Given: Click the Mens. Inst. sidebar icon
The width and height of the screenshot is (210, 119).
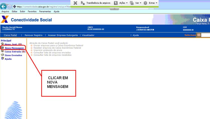Looking at the screenshot, I should [x=3, y=44].
